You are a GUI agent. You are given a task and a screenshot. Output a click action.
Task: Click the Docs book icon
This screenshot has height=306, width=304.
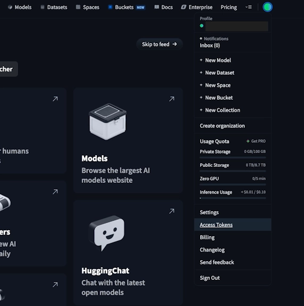[157, 7]
